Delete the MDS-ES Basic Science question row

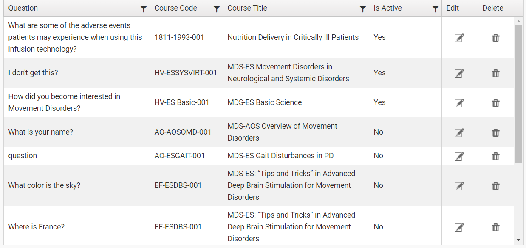tap(495, 103)
